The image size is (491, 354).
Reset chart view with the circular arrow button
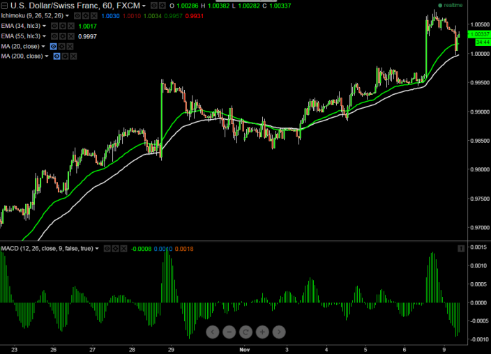[245, 332]
